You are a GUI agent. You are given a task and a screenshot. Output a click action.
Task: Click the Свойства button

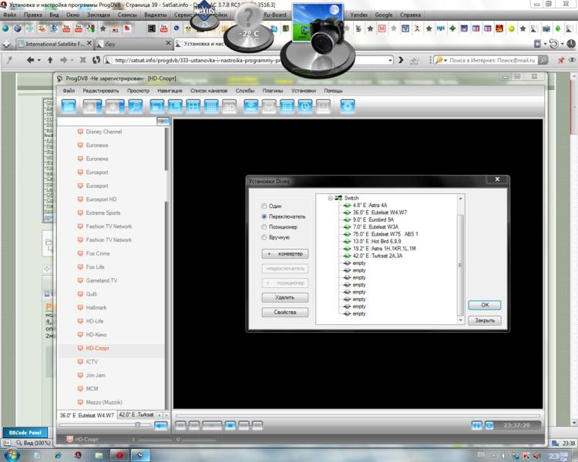[285, 313]
